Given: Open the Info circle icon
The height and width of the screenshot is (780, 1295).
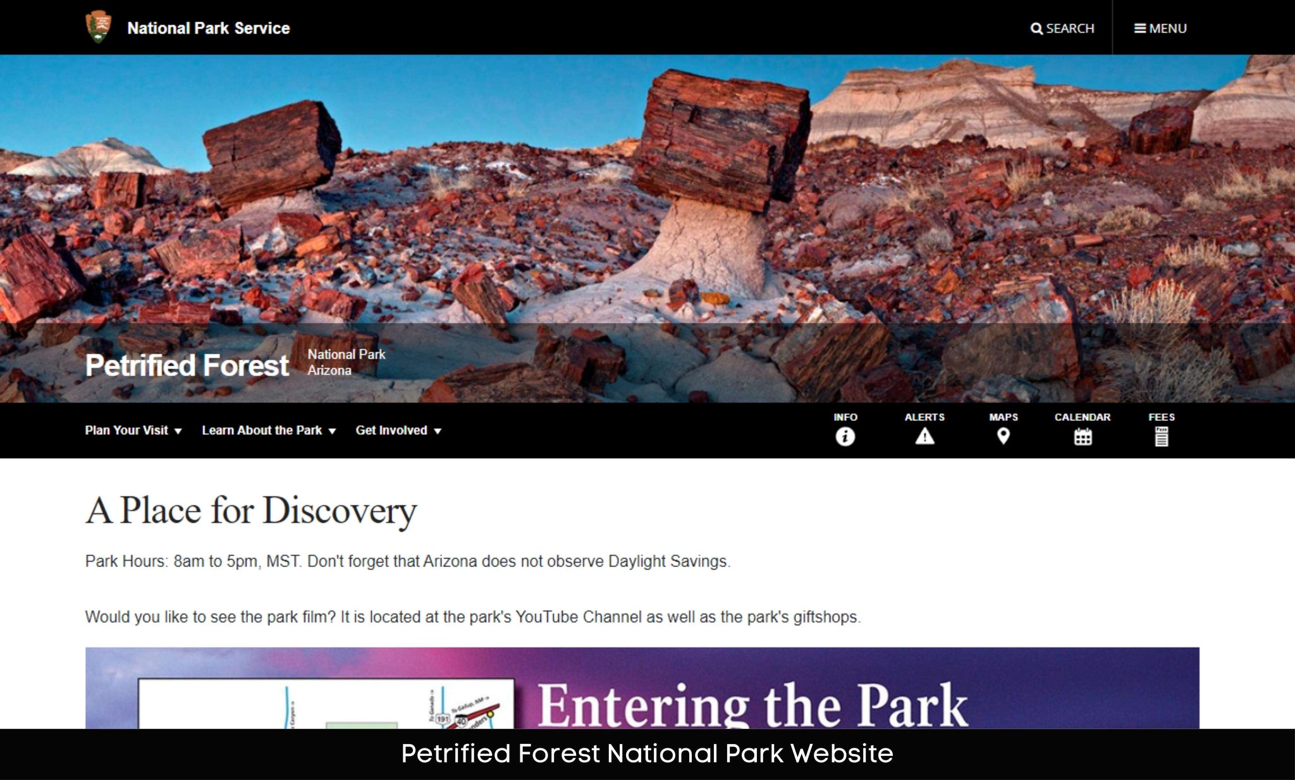Looking at the screenshot, I should click(x=845, y=437).
